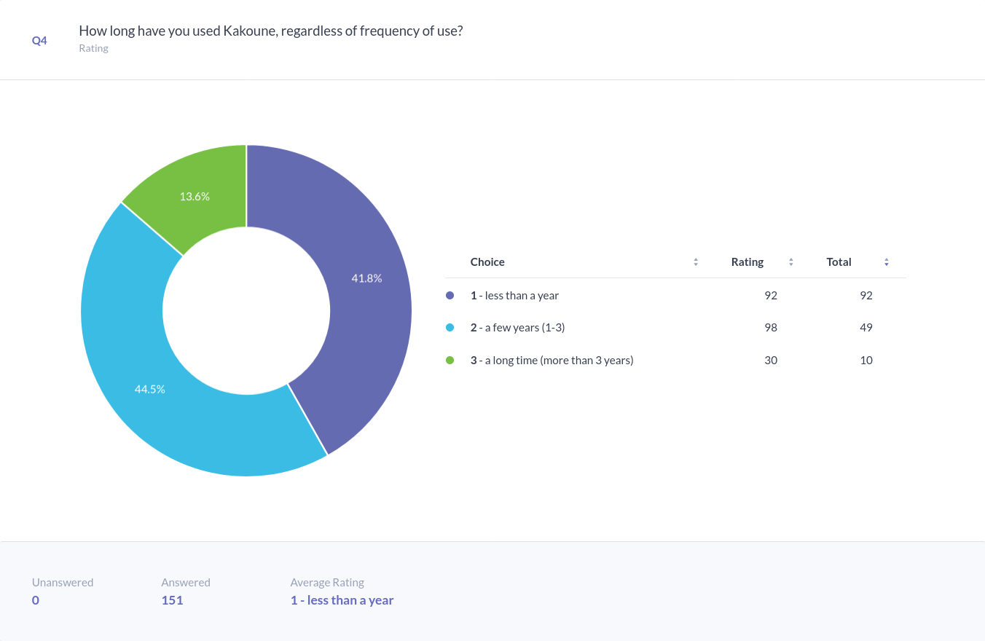Viewport: 985px width, 641px height.
Task: Click the question title about Kakoune usage
Action: 270,31
